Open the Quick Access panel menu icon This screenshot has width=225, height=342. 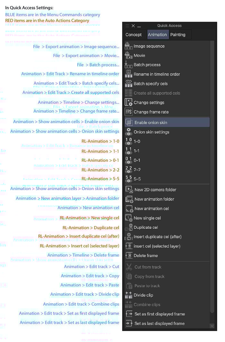[127, 26]
